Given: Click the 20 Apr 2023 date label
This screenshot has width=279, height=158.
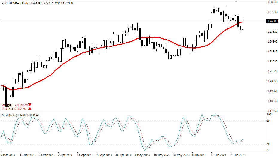Looking at the screenshot, I should click(104, 155).
